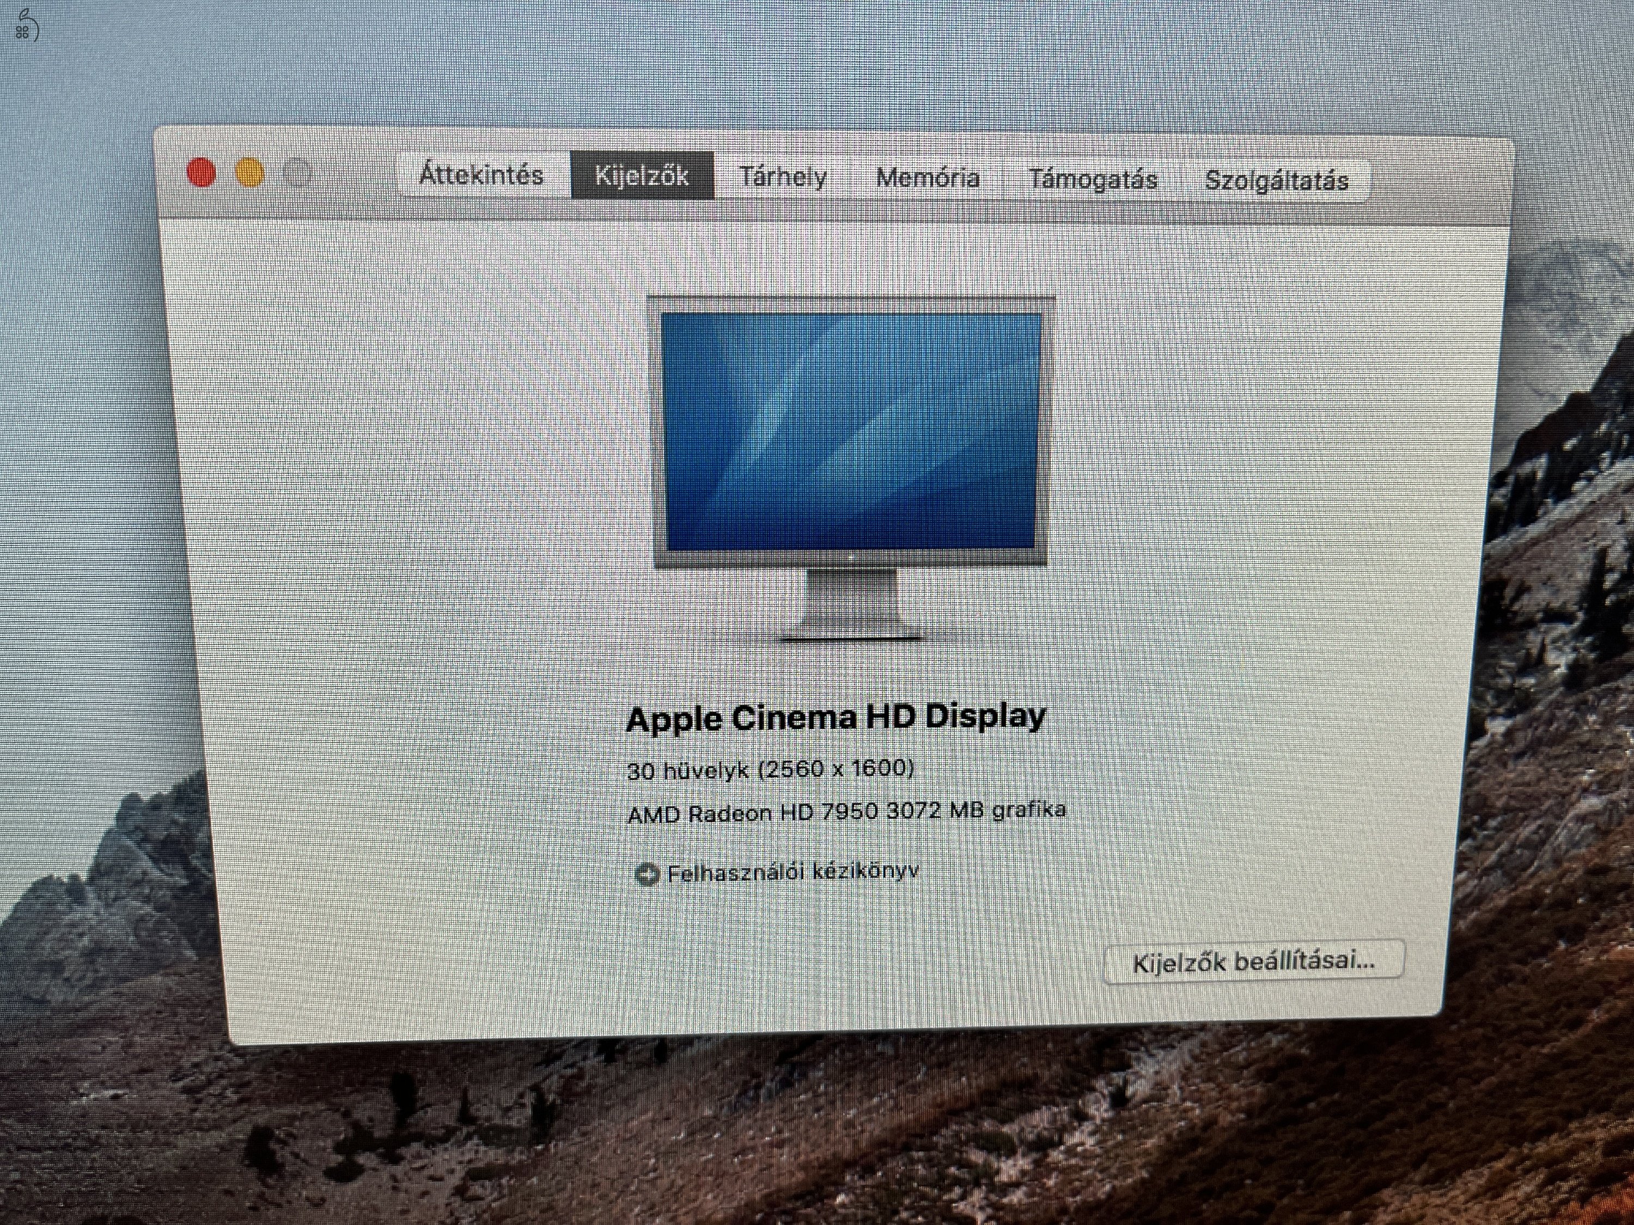Click the AMD Radeon HD 7950 graphics line
This screenshot has width=1634, height=1225.
(846, 812)
